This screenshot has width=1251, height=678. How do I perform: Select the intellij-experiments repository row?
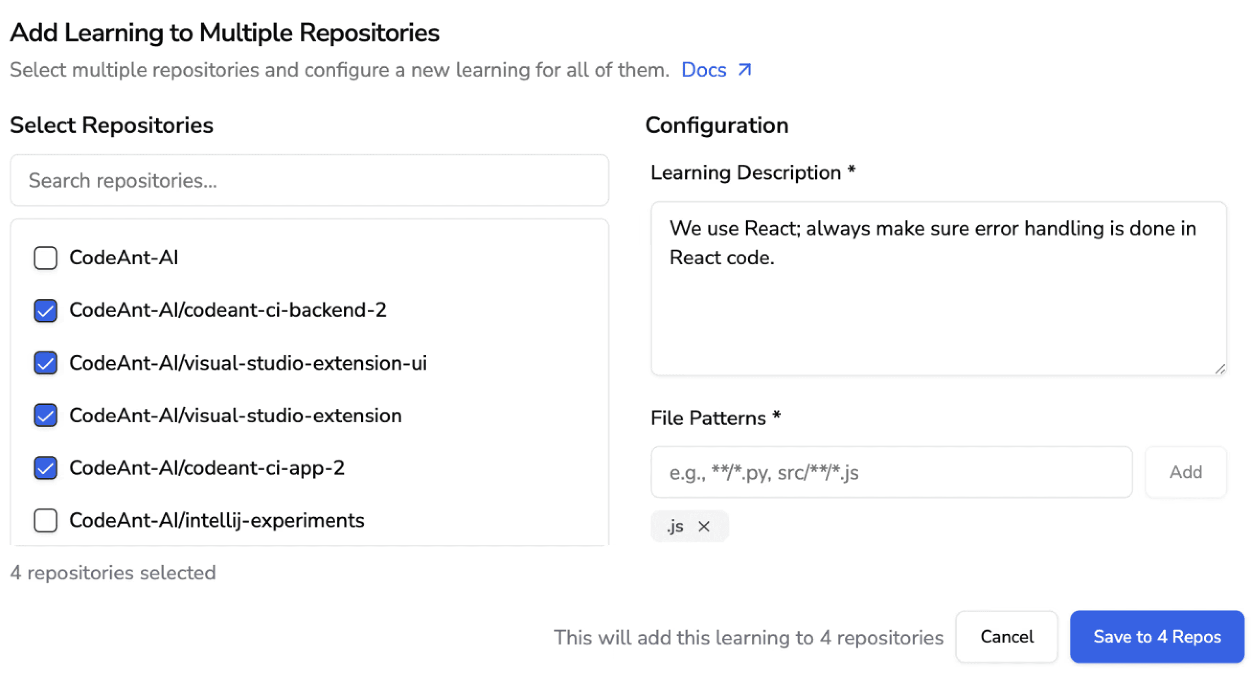tap(216, 520)
